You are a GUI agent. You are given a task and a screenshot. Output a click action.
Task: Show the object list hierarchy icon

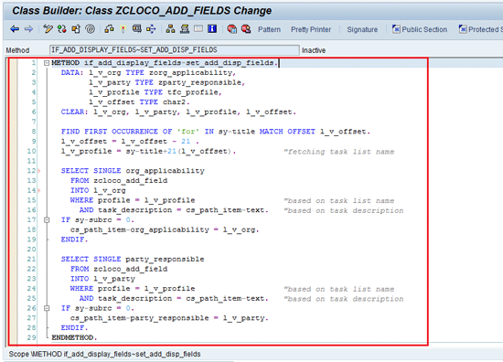coord(170,29)
